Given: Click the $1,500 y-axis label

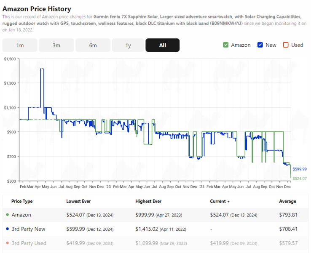Looking at the screenshot, I should [10, 59].
